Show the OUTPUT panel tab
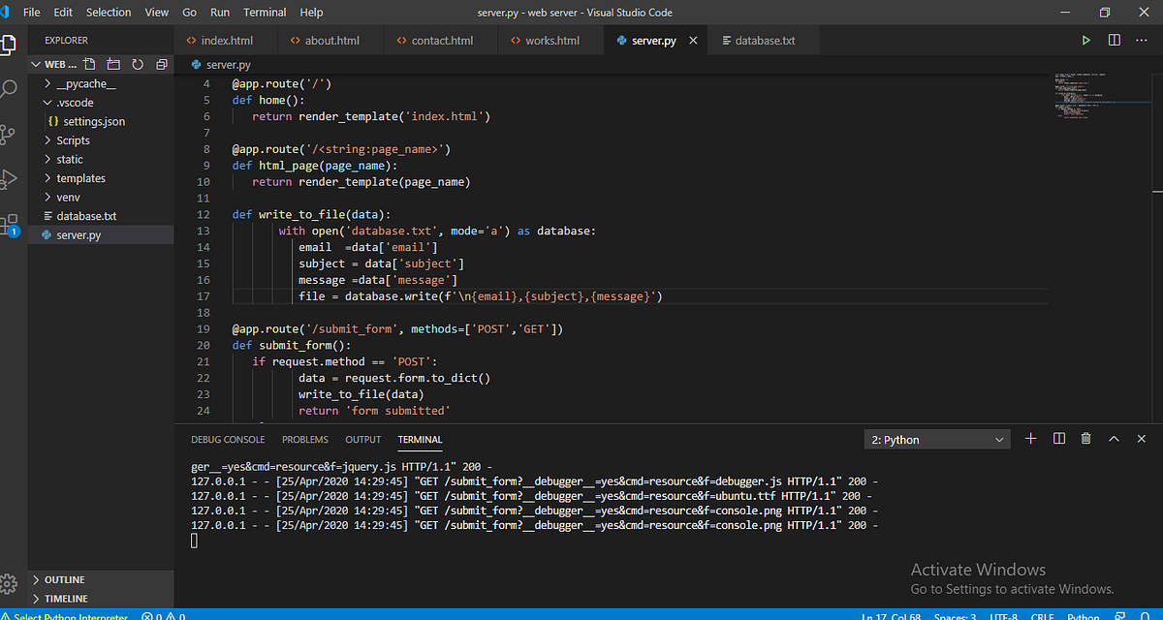This screenshot has height=620, width=1163. click(x=363, y=440)
